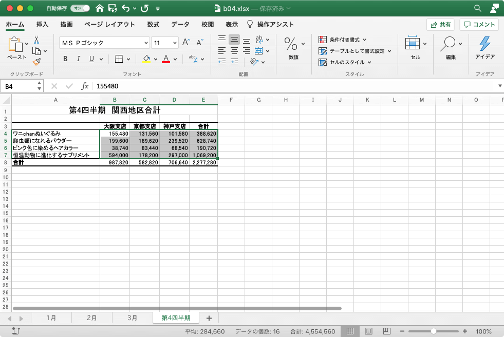Open the font size dropdown

click(x=175, y=43)
